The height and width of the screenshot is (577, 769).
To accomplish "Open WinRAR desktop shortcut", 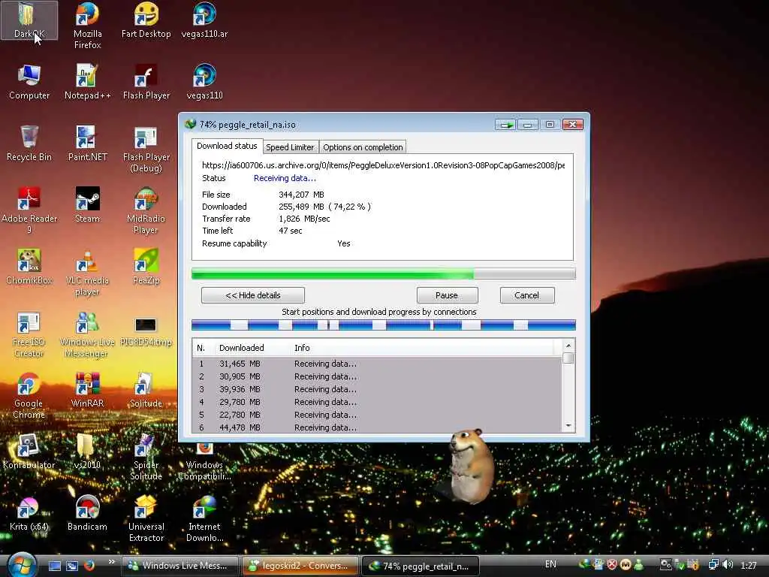I will click(x=87, y=390).
